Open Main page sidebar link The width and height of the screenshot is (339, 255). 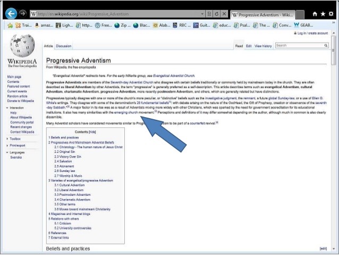(x=14, y=77)
